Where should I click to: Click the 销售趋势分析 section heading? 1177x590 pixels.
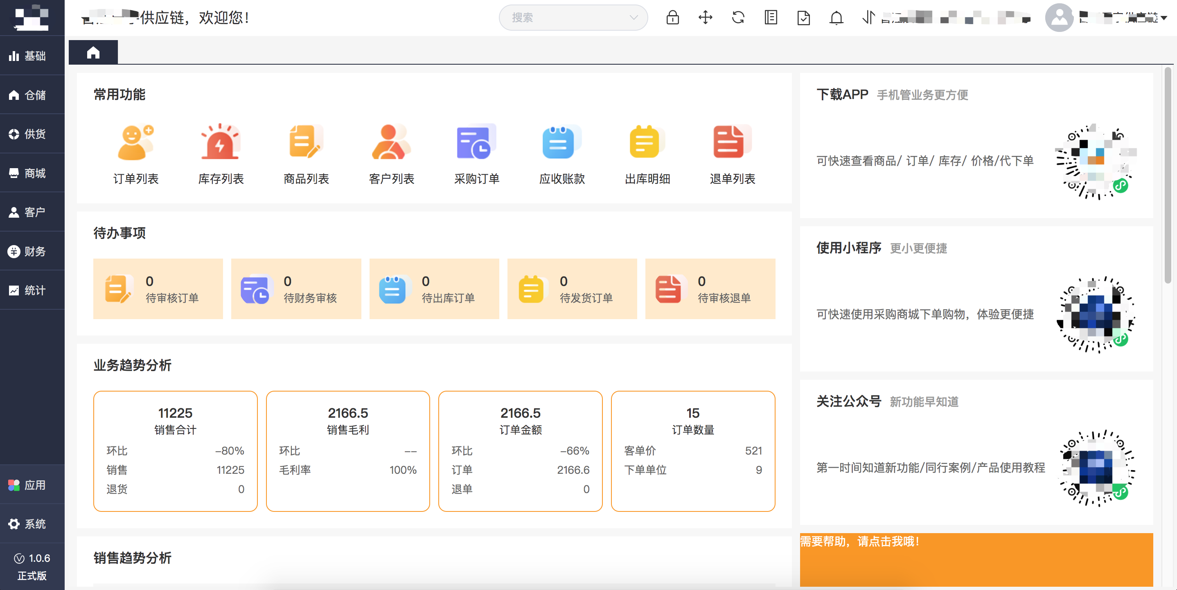click(133, 558)
